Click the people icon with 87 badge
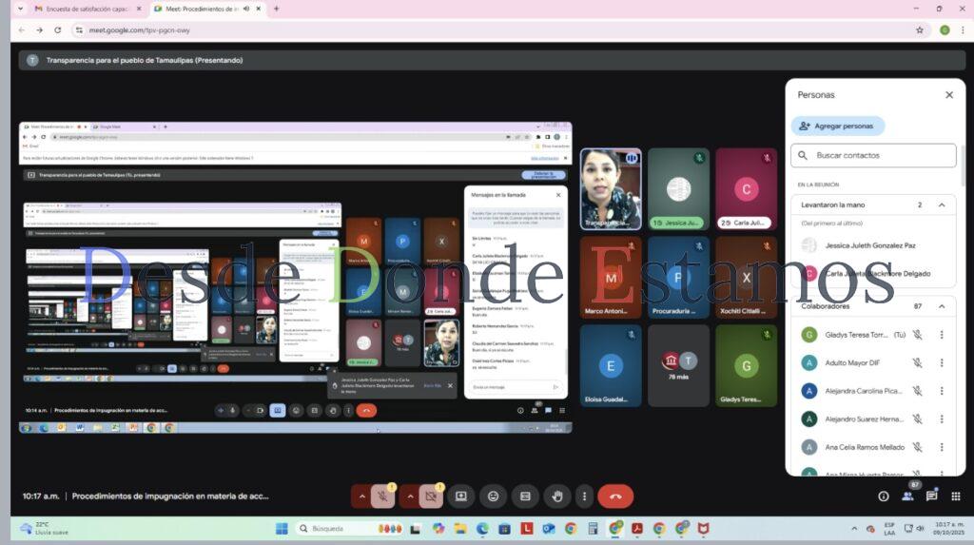 (x=907, y=496)
